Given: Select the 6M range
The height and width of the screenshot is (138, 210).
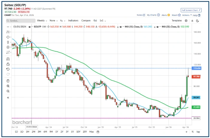Looking at the screenshot, I should tap(45, 132).
